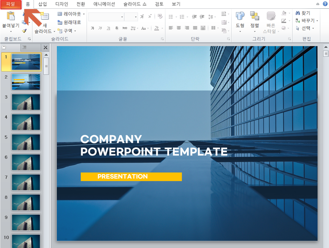Switch to the Review (검토) tab
This screenshot has width=329, height=248.
(159, 4)
